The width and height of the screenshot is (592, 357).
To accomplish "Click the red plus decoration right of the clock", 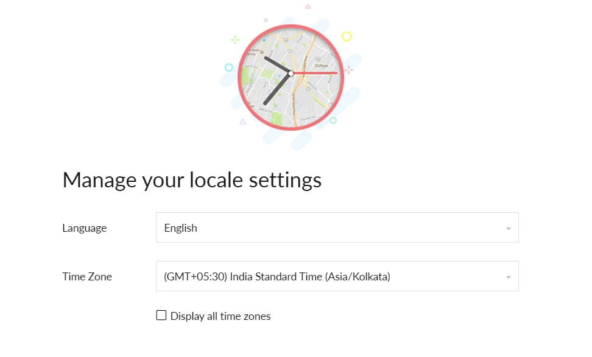I will 348,71.
